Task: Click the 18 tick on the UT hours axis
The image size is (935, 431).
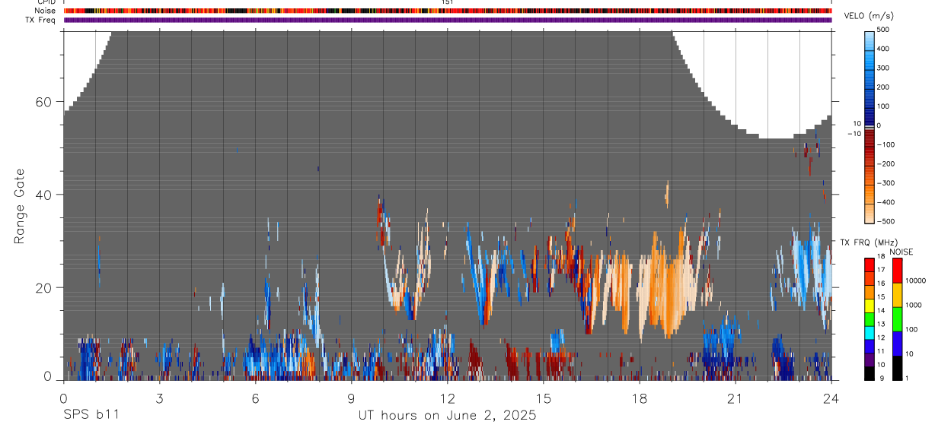Action: [x=639, y=398]
